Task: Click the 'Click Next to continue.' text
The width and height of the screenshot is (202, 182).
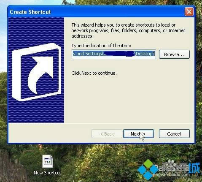Action: pyautogui.click(x=94, y=73)
